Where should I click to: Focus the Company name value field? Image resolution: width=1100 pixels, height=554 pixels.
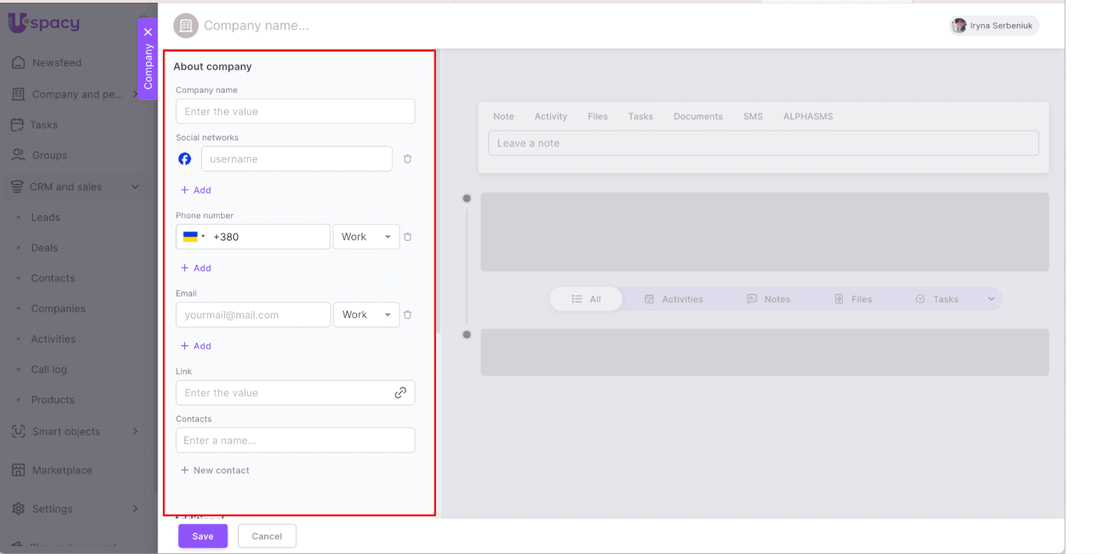click(296, 111)
